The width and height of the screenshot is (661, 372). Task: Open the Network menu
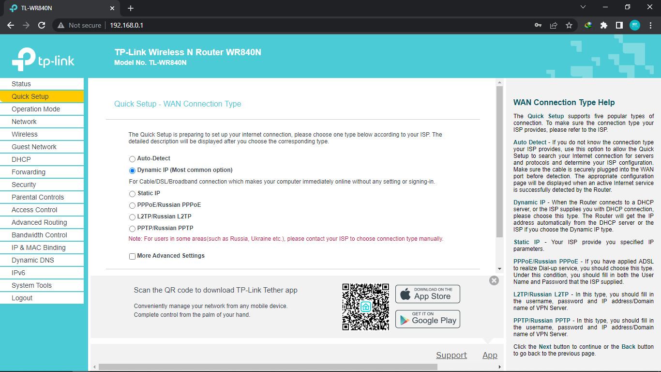coord(42,122)
